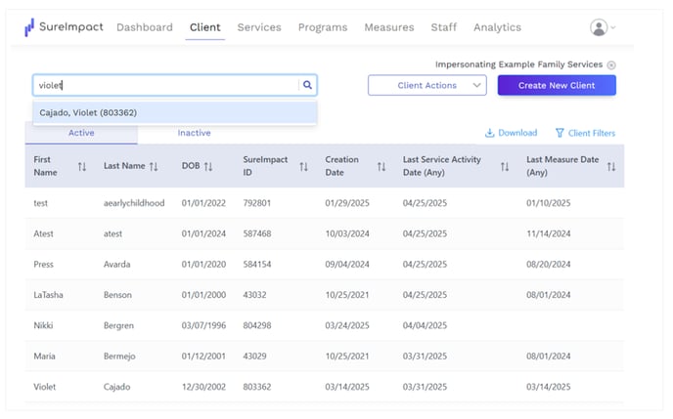Sort by DOB column arrows
This screenshot has width=673, height=419.
click(x=208, y=167)
